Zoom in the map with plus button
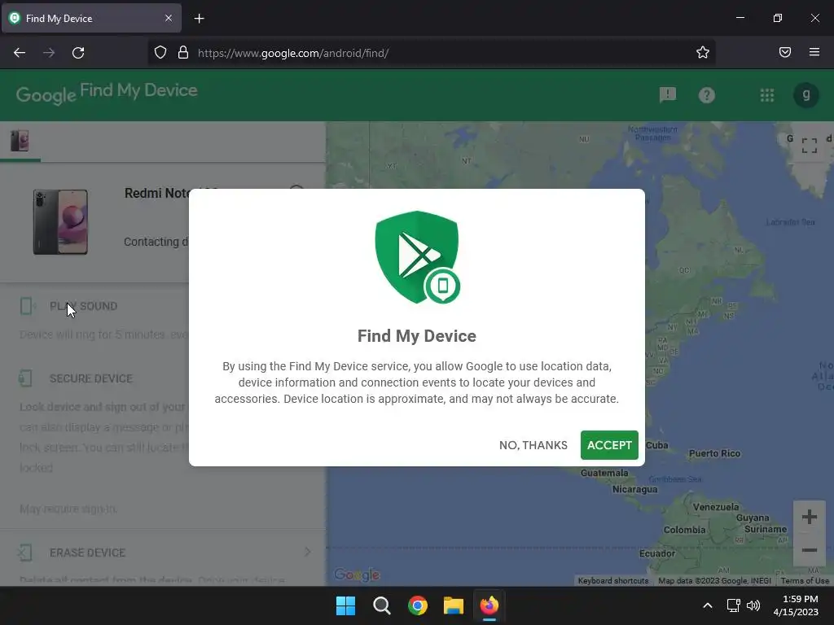The height and width of the screenshot is (625, 834). [809, 517]
